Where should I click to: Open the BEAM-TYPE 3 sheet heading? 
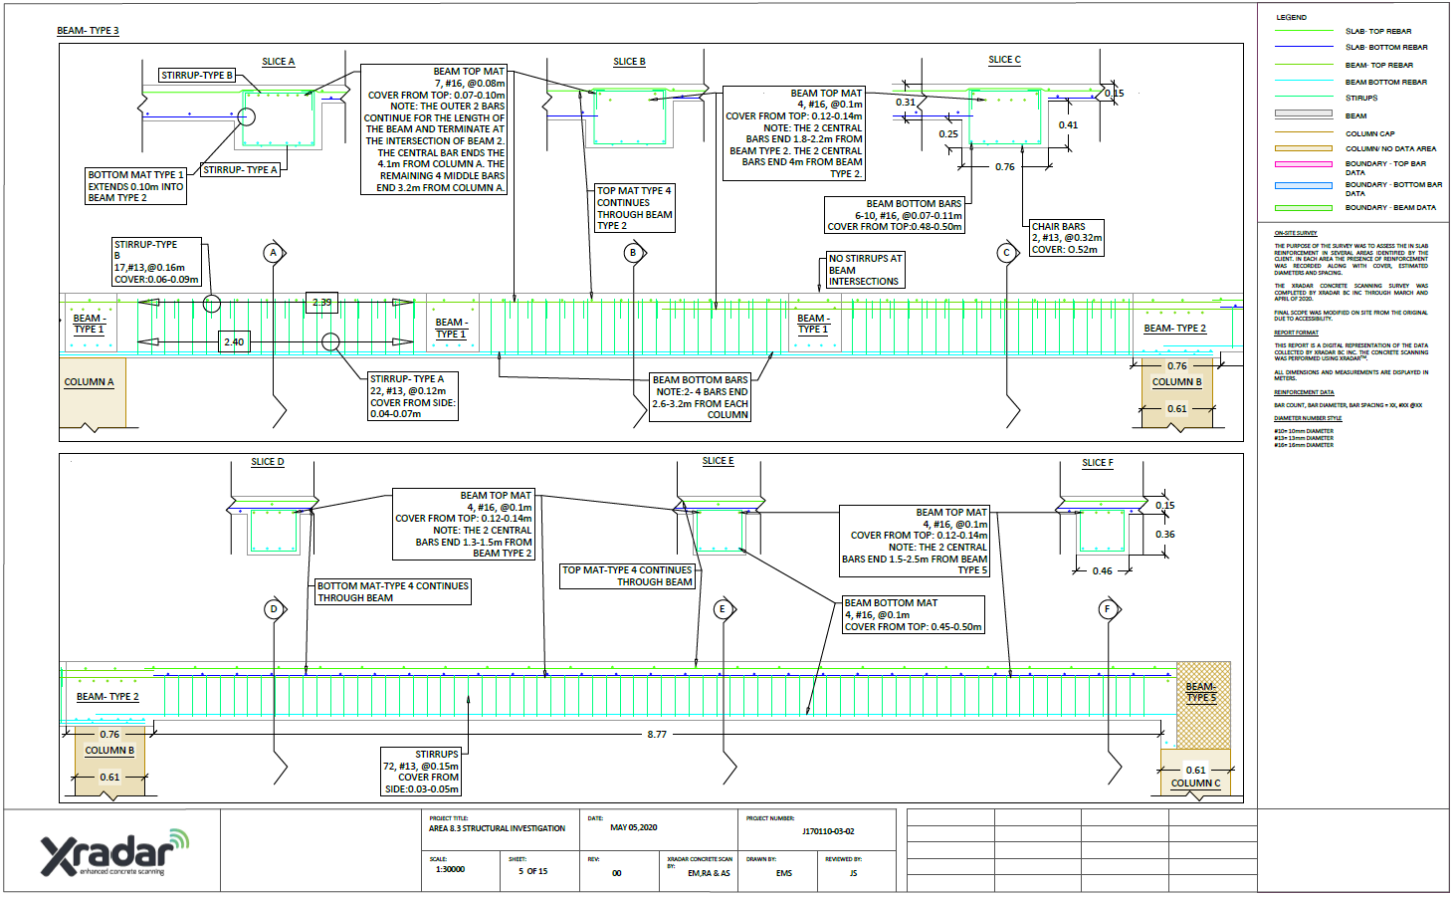pyautogui.click(x=90, y=30)
